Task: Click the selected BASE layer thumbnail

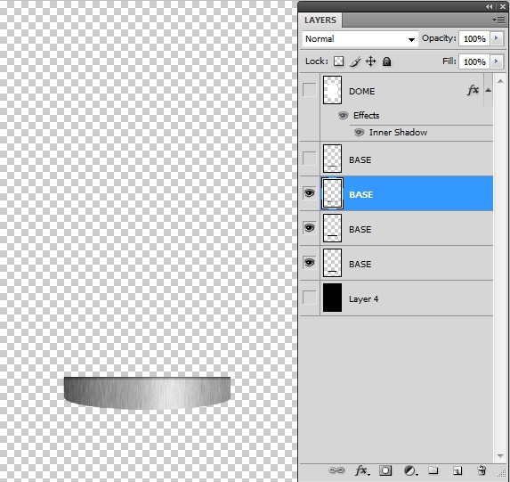Action: [332, 193]
